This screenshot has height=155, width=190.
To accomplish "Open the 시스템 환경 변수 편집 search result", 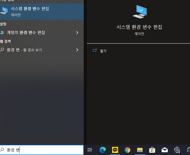I will point(42,12).
